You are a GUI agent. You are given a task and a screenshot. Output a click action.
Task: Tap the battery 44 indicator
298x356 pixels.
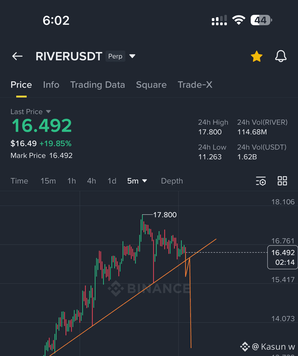click(261, 20)
